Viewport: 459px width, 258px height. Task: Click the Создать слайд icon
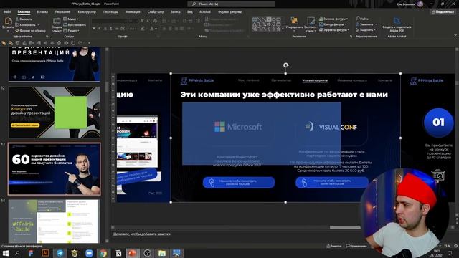pyautogui.click(x=56, y=21)
